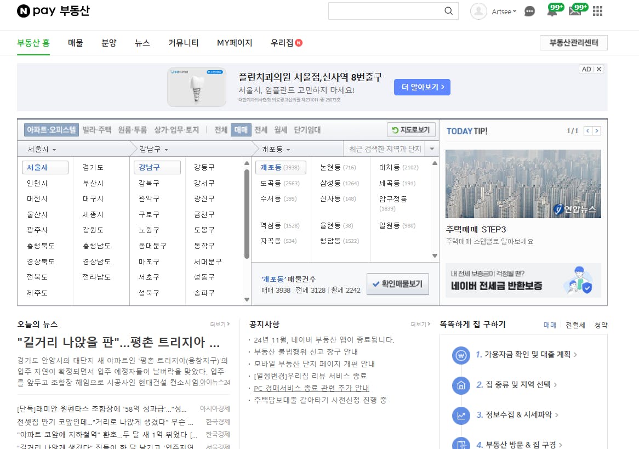Open the 뉴스 menu
639x449 pixels.
point(142,42)
